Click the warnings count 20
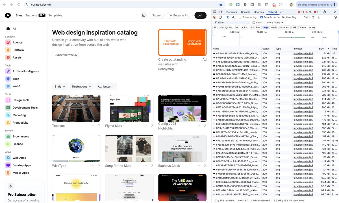339x203 pixels. click(308, 12)
